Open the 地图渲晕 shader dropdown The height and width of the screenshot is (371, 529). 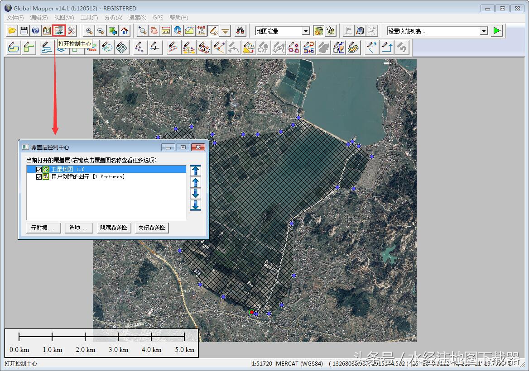click(306, 31)
